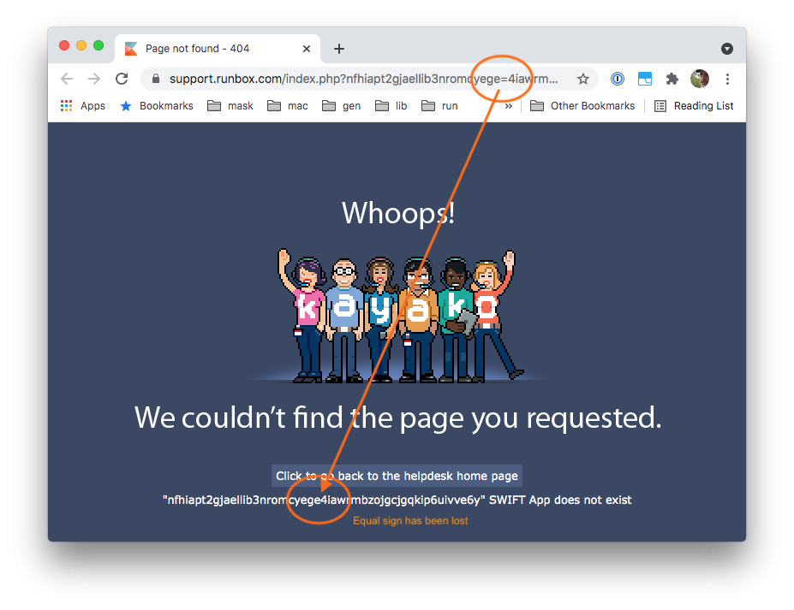The image size is (794, 610).
Task: Expand the tab search dropdown arrow
Action: 727,49
